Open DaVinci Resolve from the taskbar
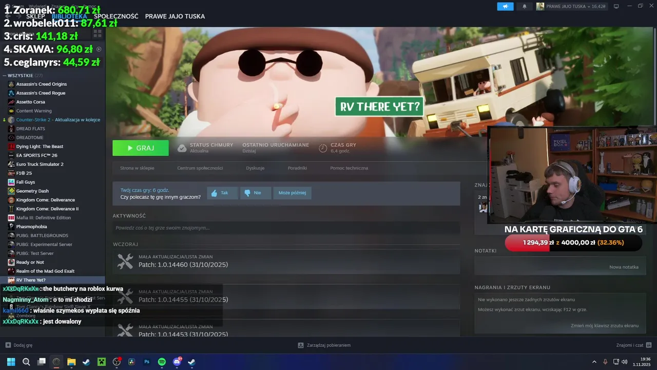Screen dimensions: 657x370 [x=131, y=362]
